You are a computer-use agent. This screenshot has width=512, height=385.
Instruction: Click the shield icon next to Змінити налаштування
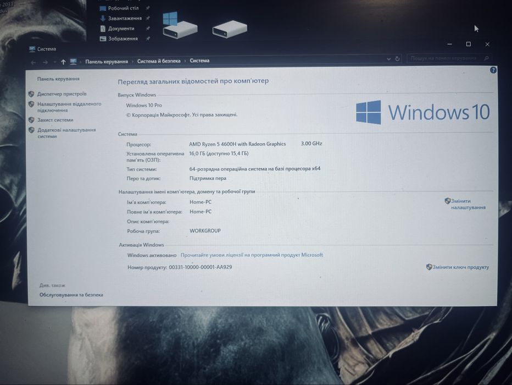(x=447, y=201)
